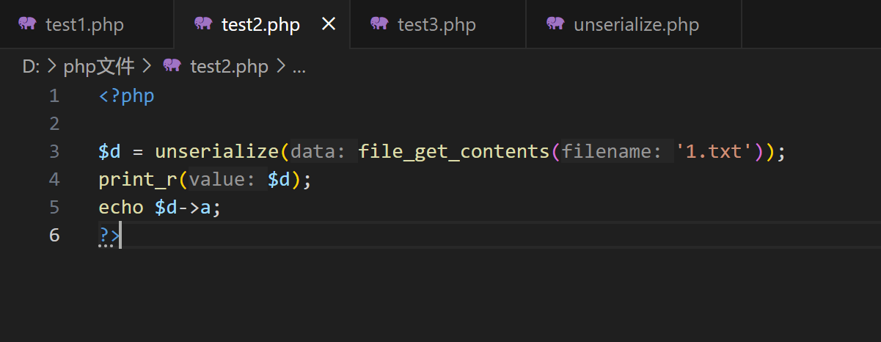Viewport: 881px width, 342px height.
Task: Click the file_get_contents function call
Action: tap(454, 152)
